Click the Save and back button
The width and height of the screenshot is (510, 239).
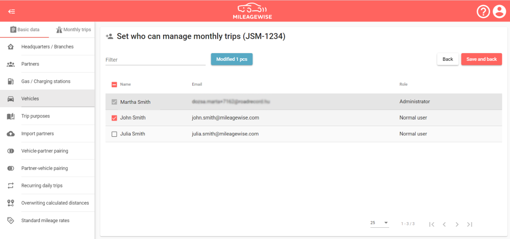481,59
